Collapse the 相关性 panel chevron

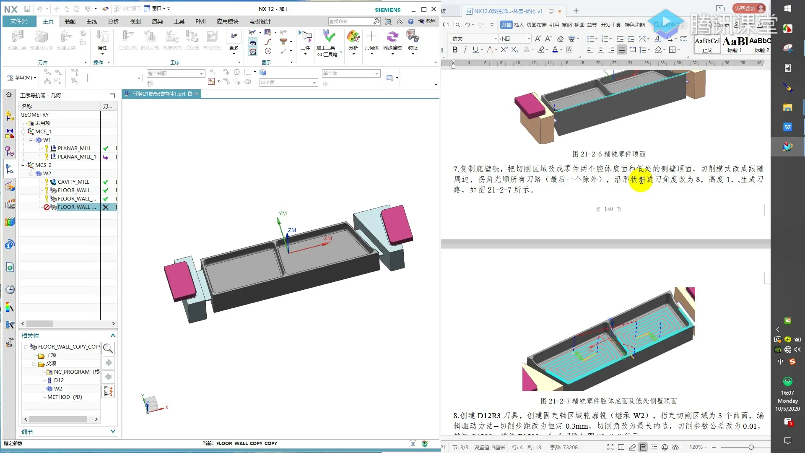click(113, 336)
